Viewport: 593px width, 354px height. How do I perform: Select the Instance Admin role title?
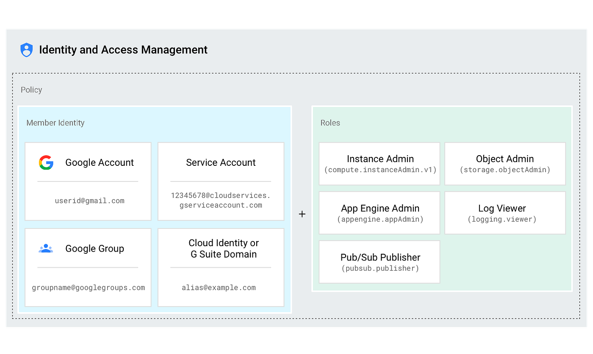point(380,159)
